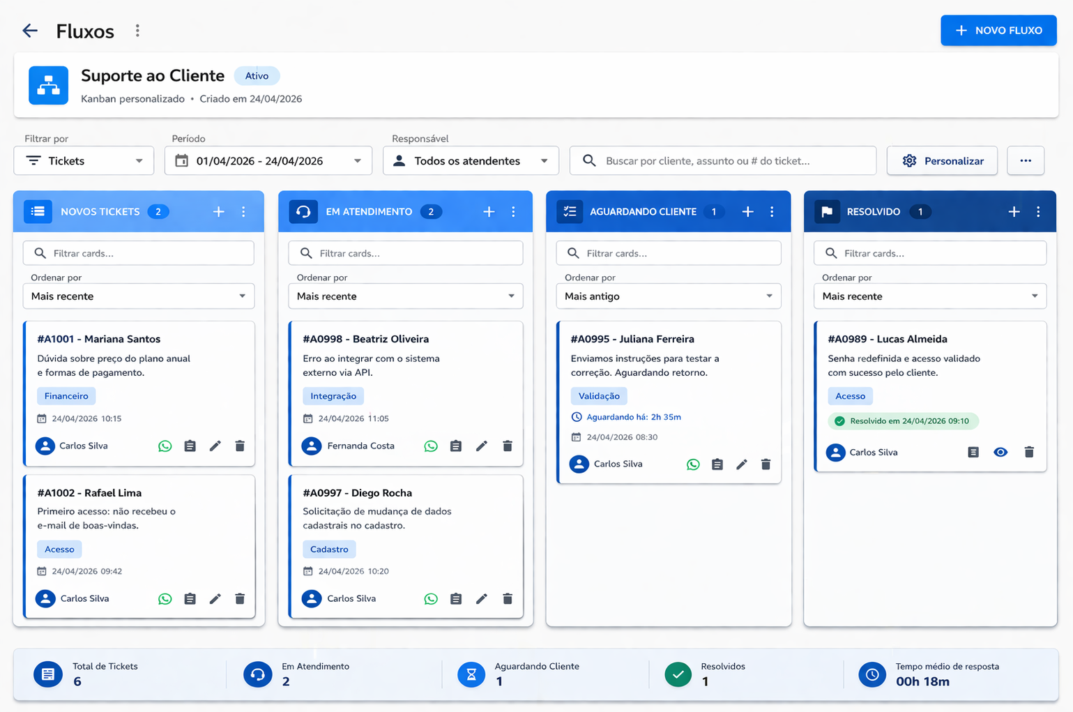
Task: Click the Buscar por cliente search field
Action: tap(722, 160)
